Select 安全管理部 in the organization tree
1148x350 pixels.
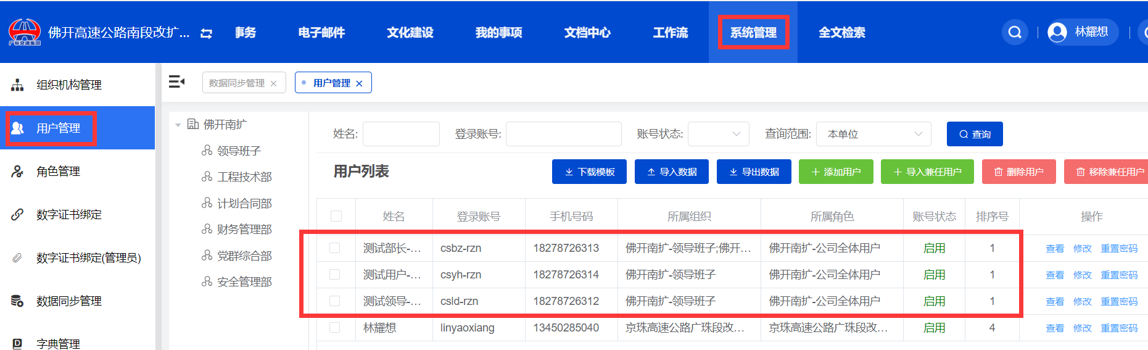click(244, 281)
